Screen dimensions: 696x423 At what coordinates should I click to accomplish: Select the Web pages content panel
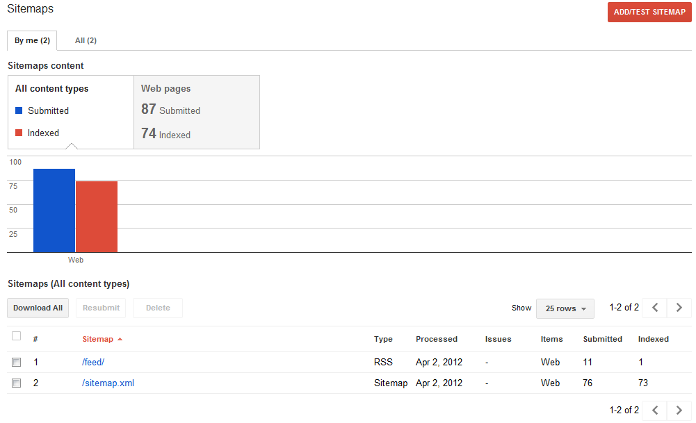pyautogui.click(x=197, y=113)
